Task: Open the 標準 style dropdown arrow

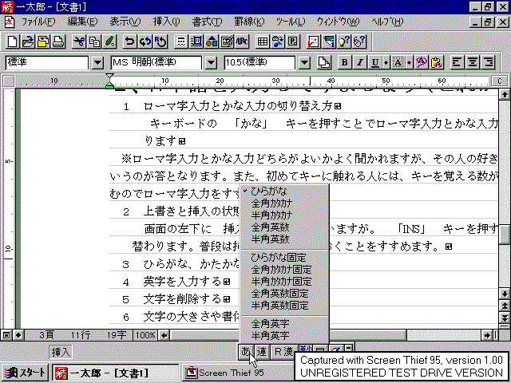Action: click(x=97, y=63)
